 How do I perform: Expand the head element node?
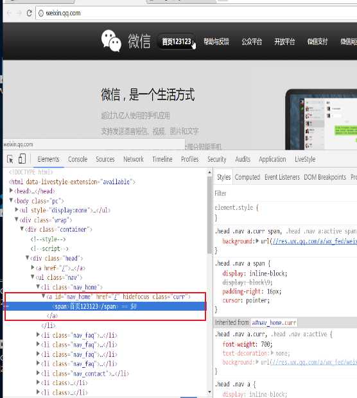[11, 191]
